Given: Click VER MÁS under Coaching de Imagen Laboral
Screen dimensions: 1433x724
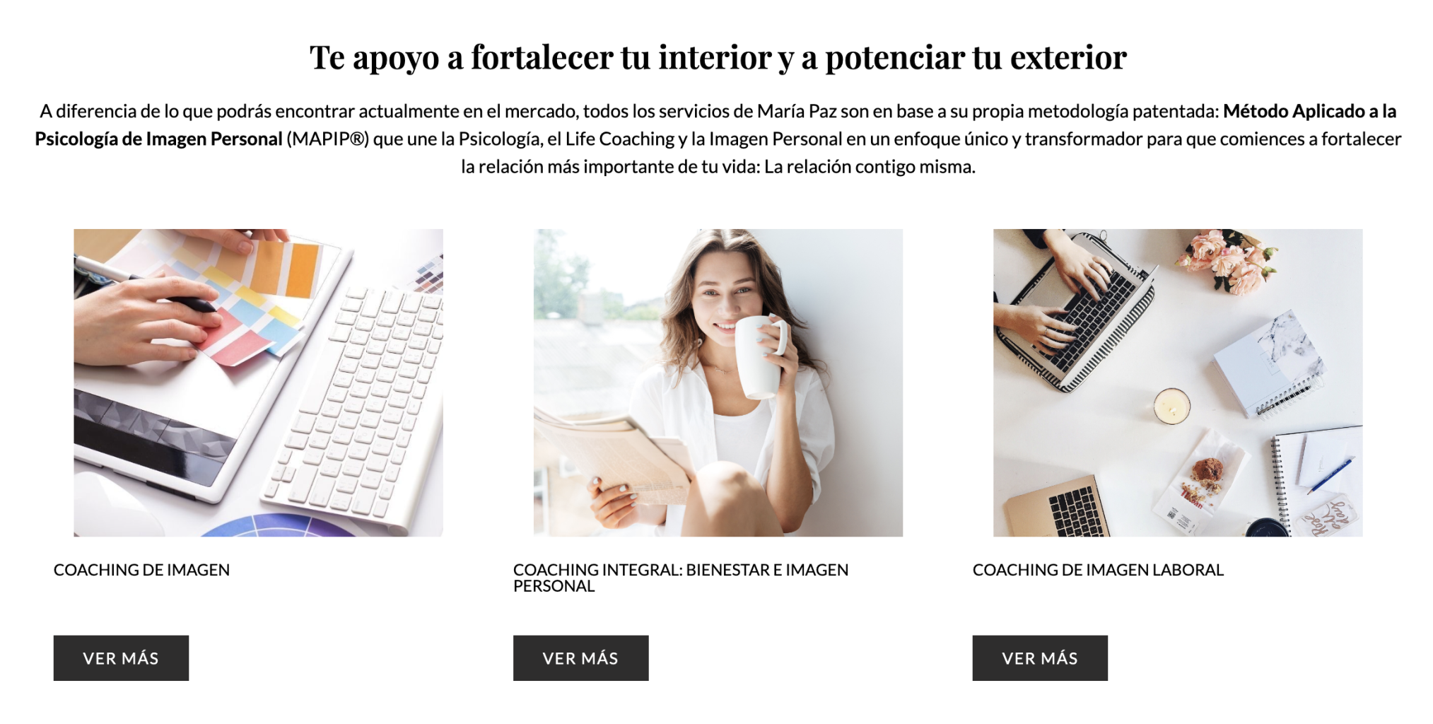Looking at the screenshot, I should coord(1040,658).
